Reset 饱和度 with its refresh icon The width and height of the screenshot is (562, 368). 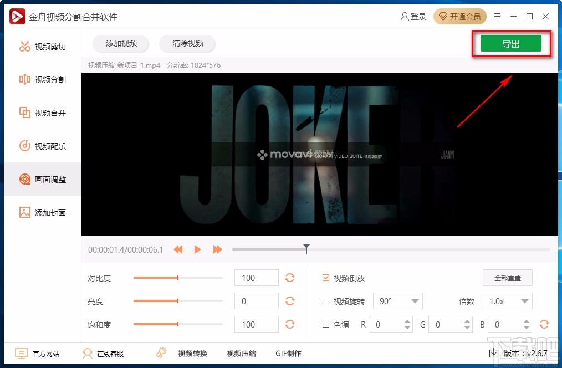(290, 324)
